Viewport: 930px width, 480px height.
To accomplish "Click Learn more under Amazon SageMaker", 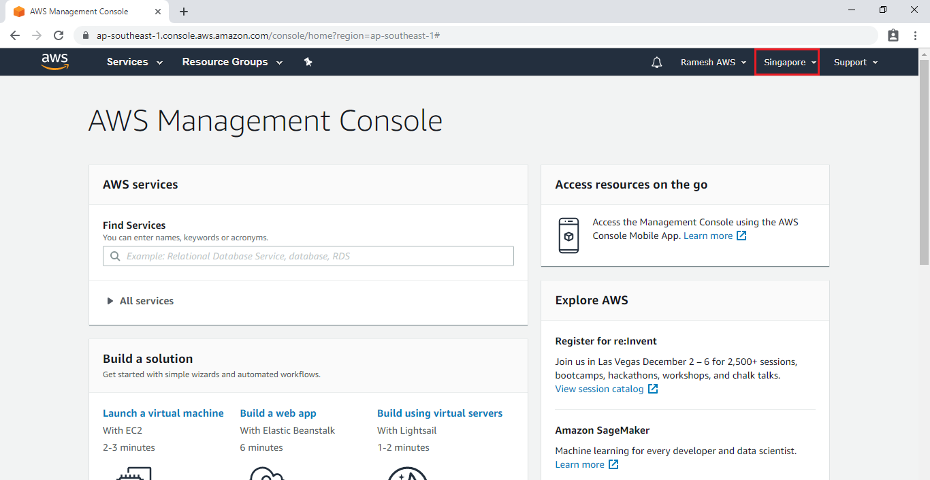I will click(579, 465).
